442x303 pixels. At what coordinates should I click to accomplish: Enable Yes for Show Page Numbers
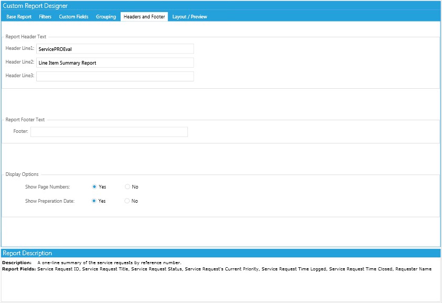point(94,186)
